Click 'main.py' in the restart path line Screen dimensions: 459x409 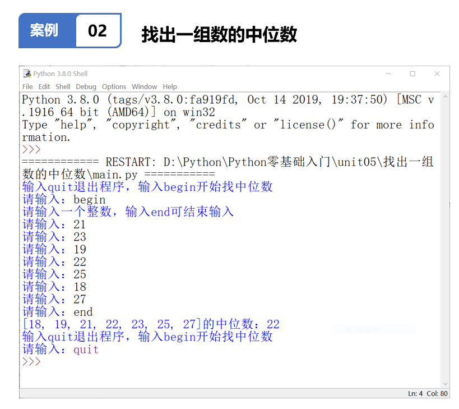point(115,175)
